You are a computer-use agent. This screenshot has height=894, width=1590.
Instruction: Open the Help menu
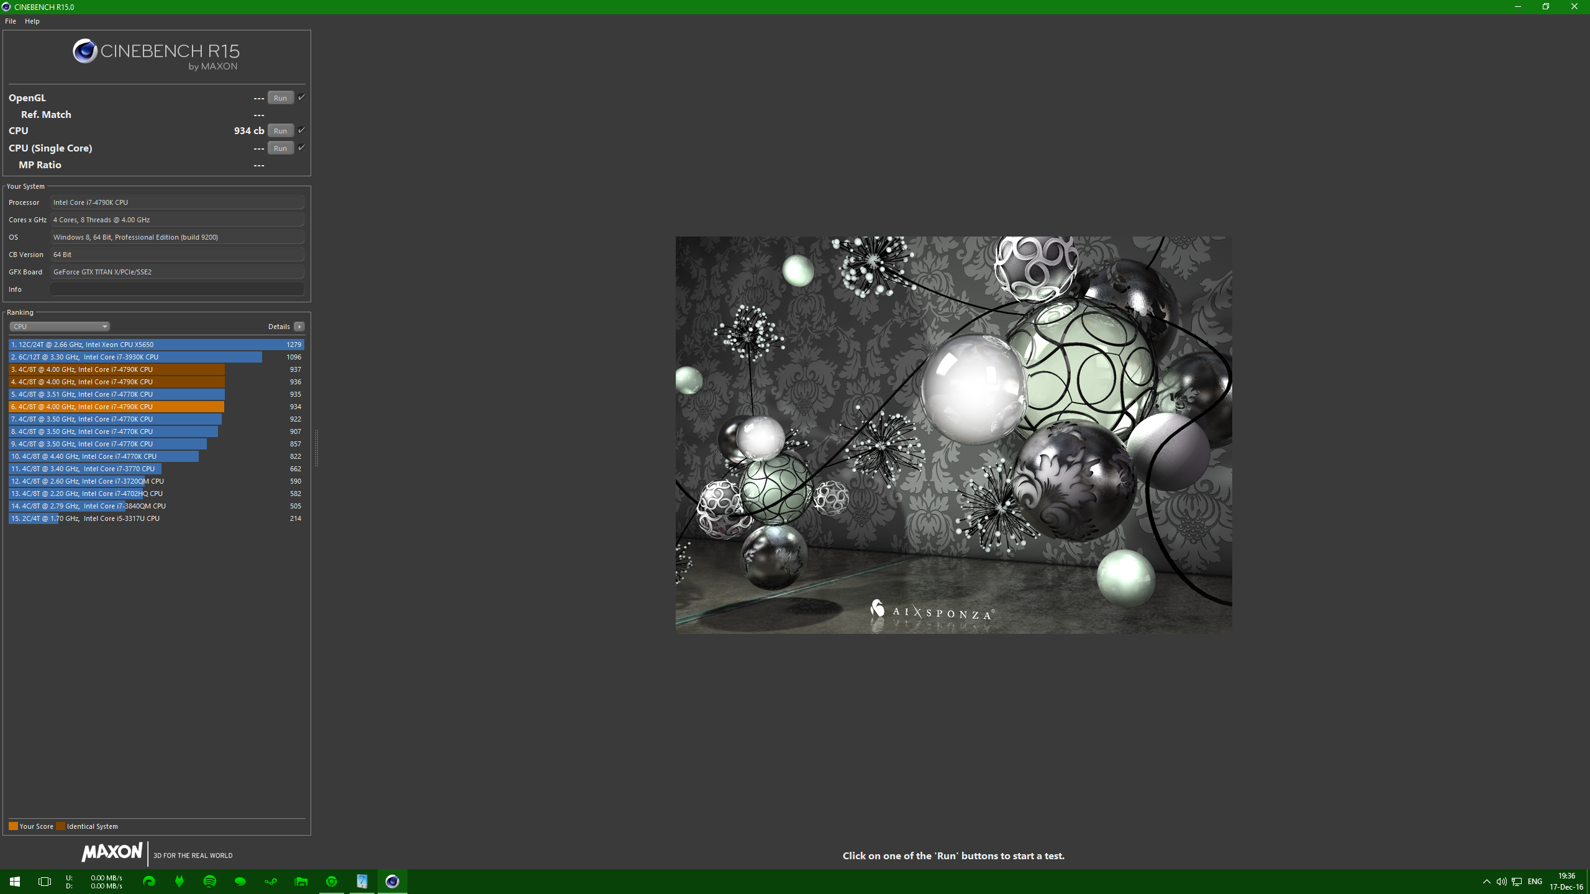(x=32, y=21)
